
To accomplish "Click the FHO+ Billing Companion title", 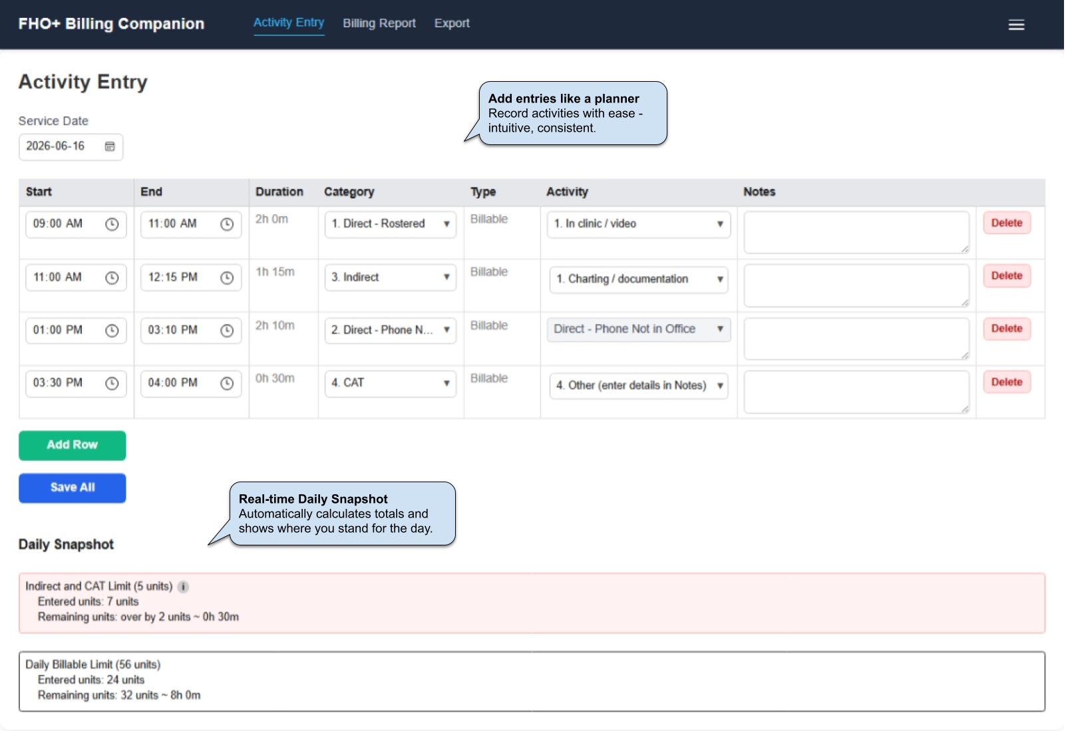I will coord(111,24).
